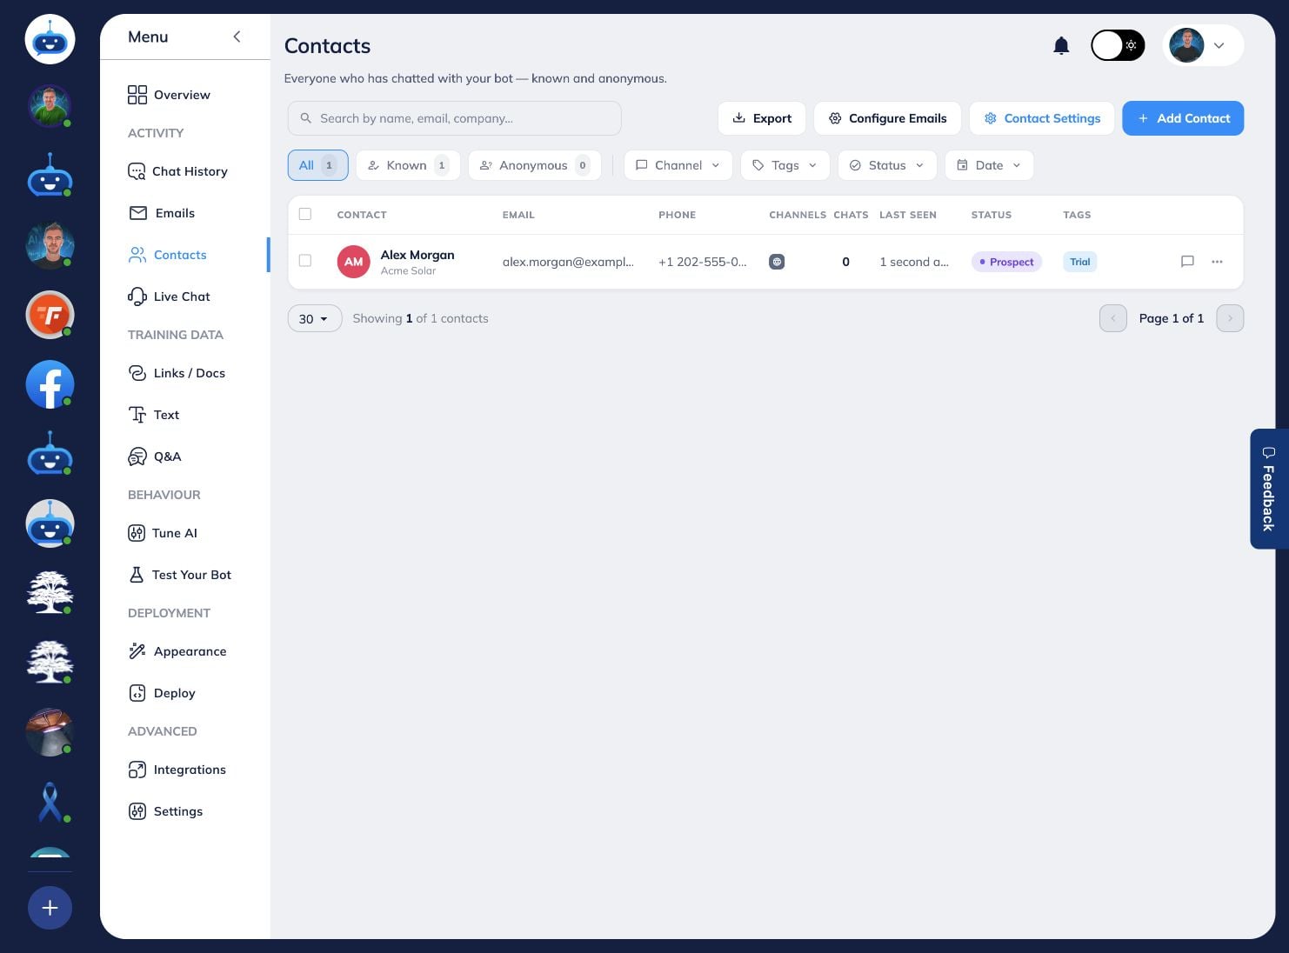Select the green-shirt person bot avatar
This screenshot has width=1289, height=953.
(50, 106)
